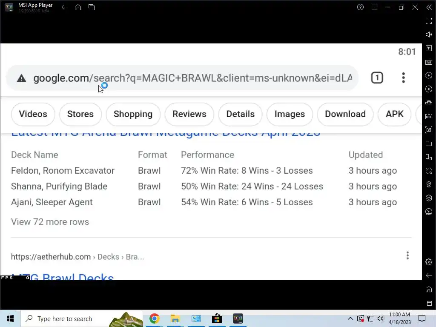This screenshot has height=327, width=436.
Task: Take a screenshot with the camera icon
Action: (x=429, y=130)
